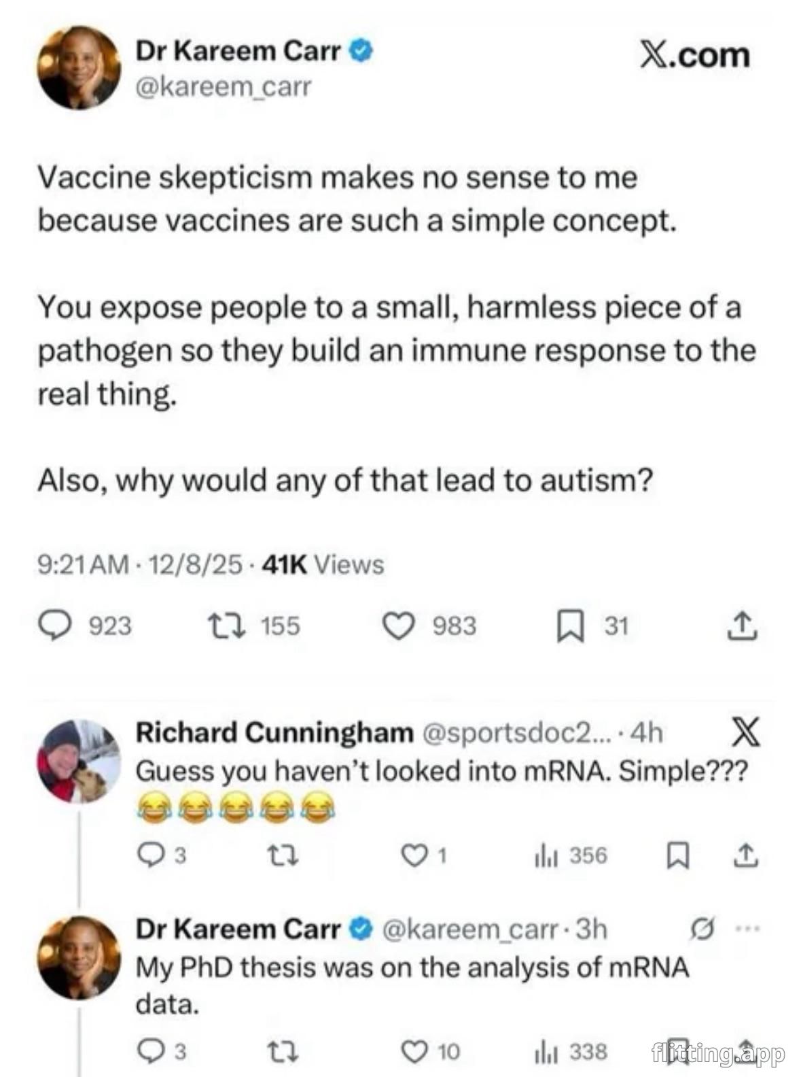The image size is (801, 1077).
Task: Share Richard Cunningham's reply
Action: click(745, 856)
